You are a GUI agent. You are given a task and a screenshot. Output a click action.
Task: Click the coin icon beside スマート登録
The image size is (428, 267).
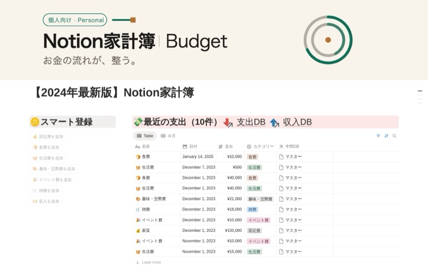tap(35, 122)
